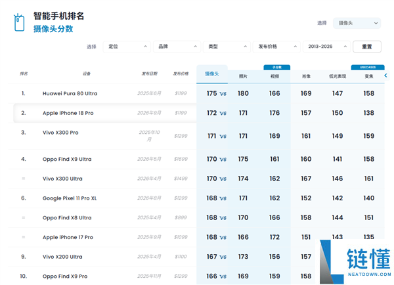Screen dimensions: 394x285
Task: Select the 变焦 column tab
Action: pyautogui.click(x=369, y=76)
